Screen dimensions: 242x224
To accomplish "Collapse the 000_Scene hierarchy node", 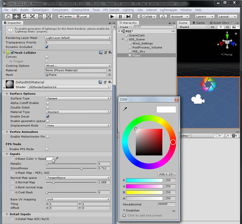I will click(123, 39).
